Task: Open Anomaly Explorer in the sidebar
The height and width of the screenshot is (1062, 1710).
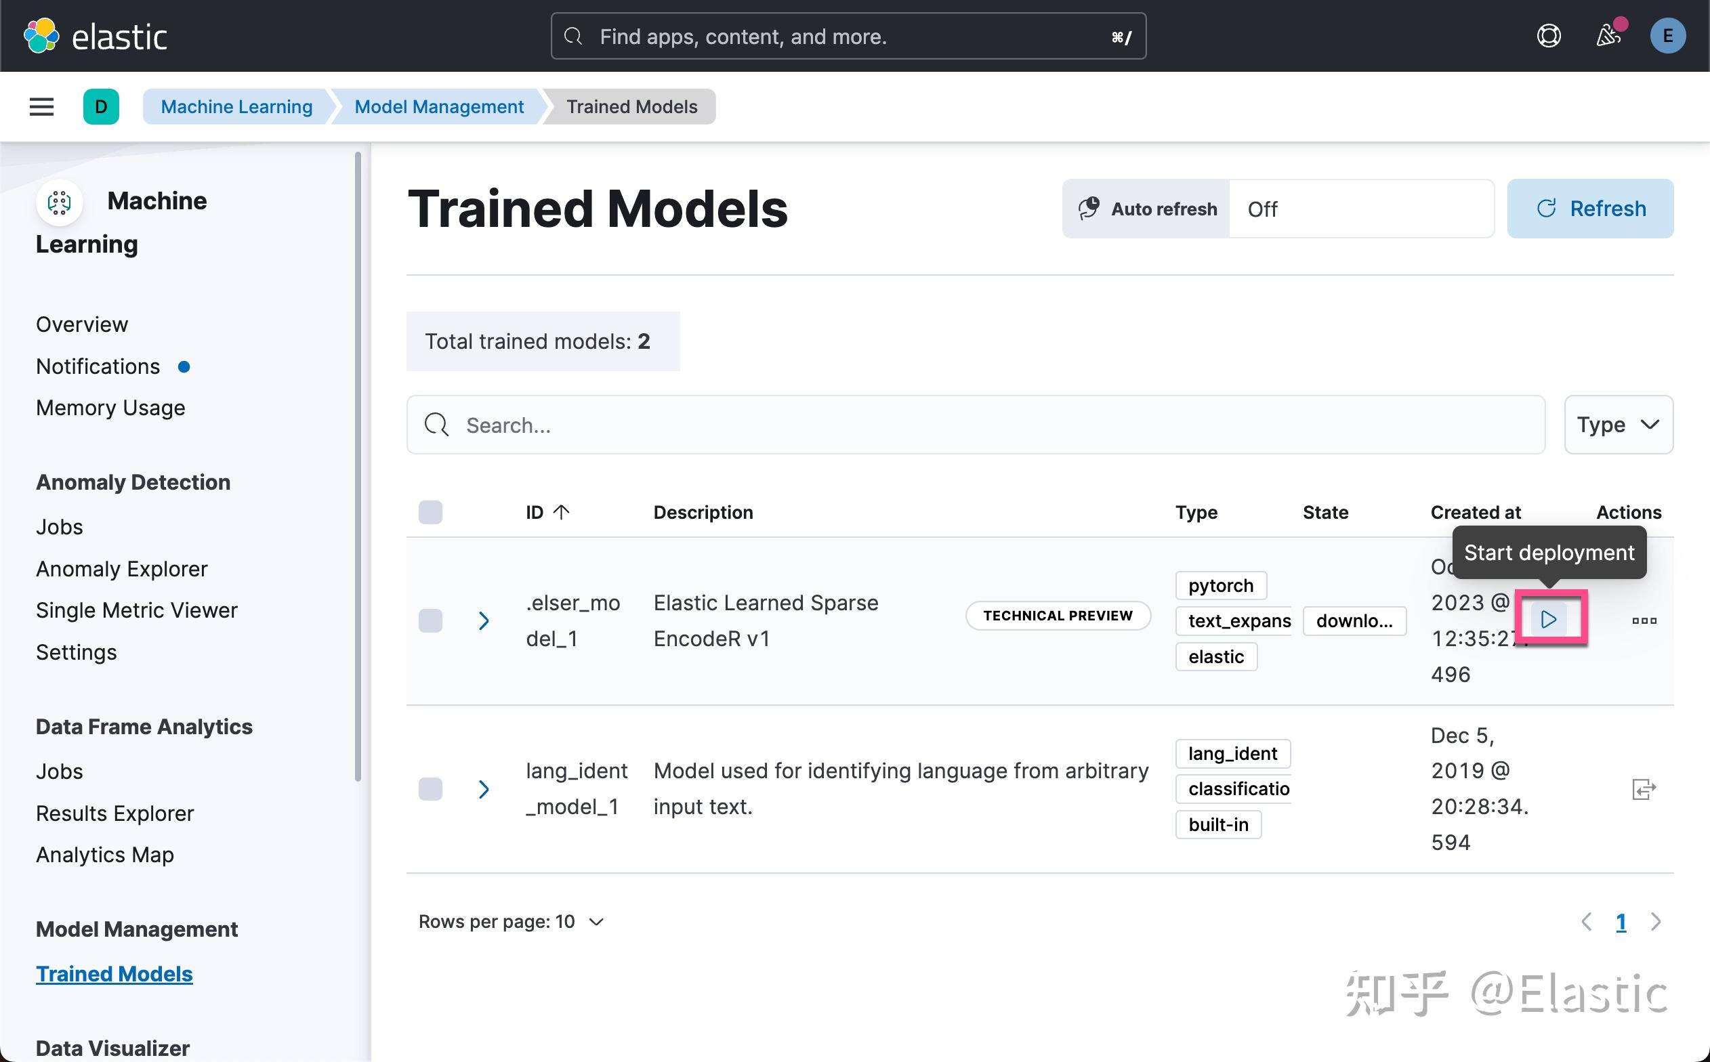Action: pos(121,568)
